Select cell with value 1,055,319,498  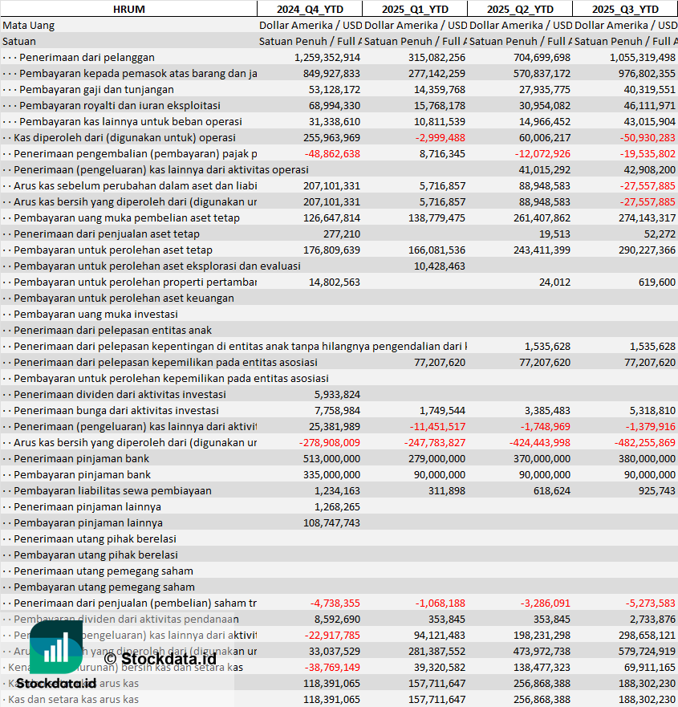coord(643,58)
